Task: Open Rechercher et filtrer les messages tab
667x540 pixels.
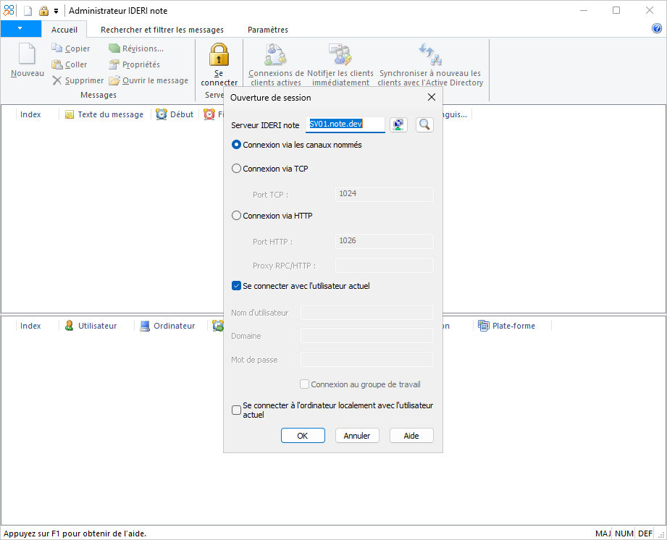Action: [x=162, y=30]
